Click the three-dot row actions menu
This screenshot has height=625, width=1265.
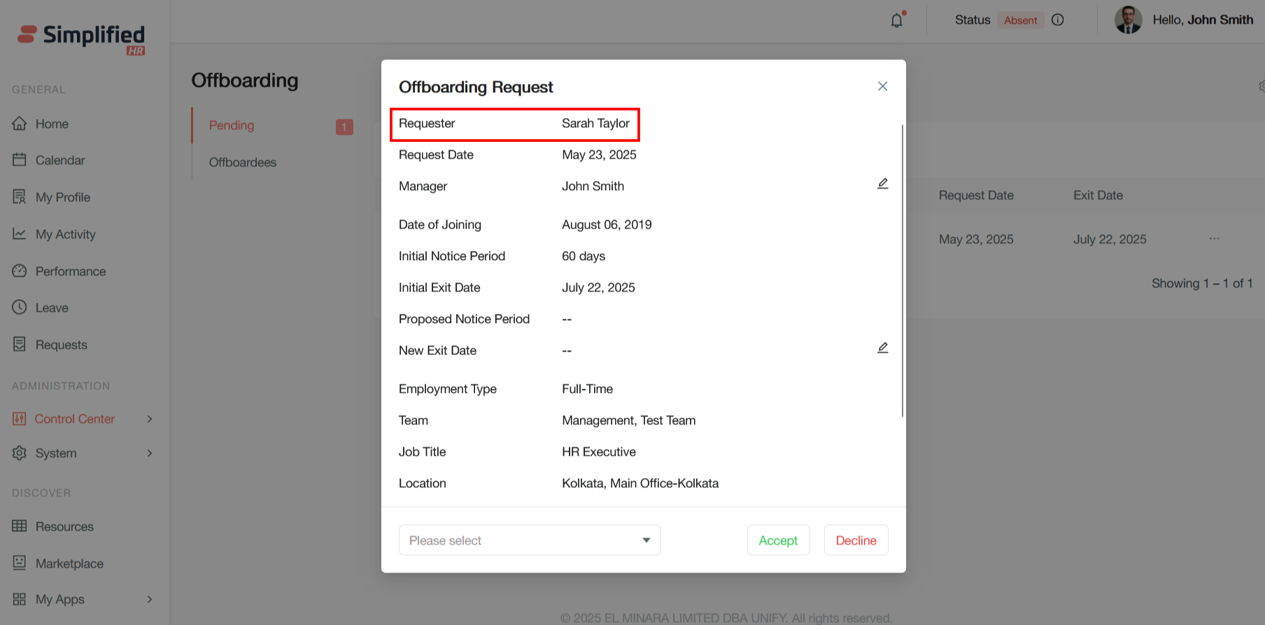(1214, 239)
